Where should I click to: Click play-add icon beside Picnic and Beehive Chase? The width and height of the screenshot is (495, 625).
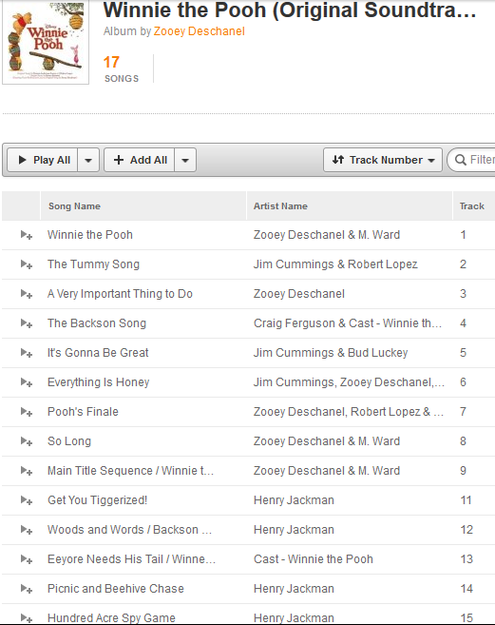tap(27, 589)
